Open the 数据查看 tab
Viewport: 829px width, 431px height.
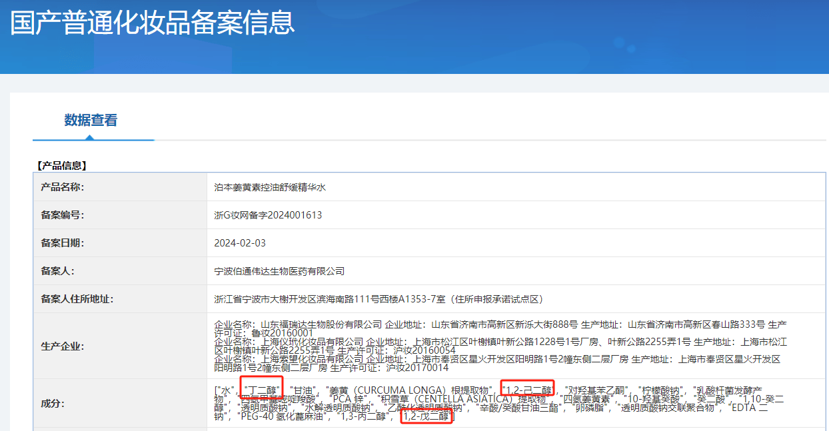[x=91, y=121]
